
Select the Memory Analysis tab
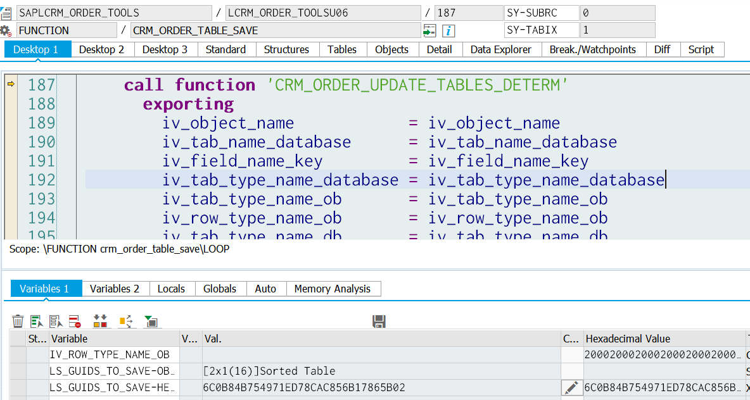pos(333,289)
